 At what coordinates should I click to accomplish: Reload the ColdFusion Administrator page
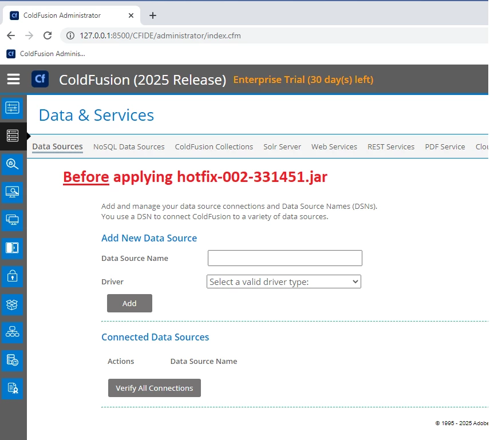click(x=48, y=35)
